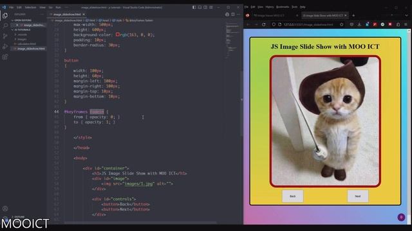Close the image_slideshow.html editor tab
Image resolution: width=412 pixels, height=231 pixels.
84,14
